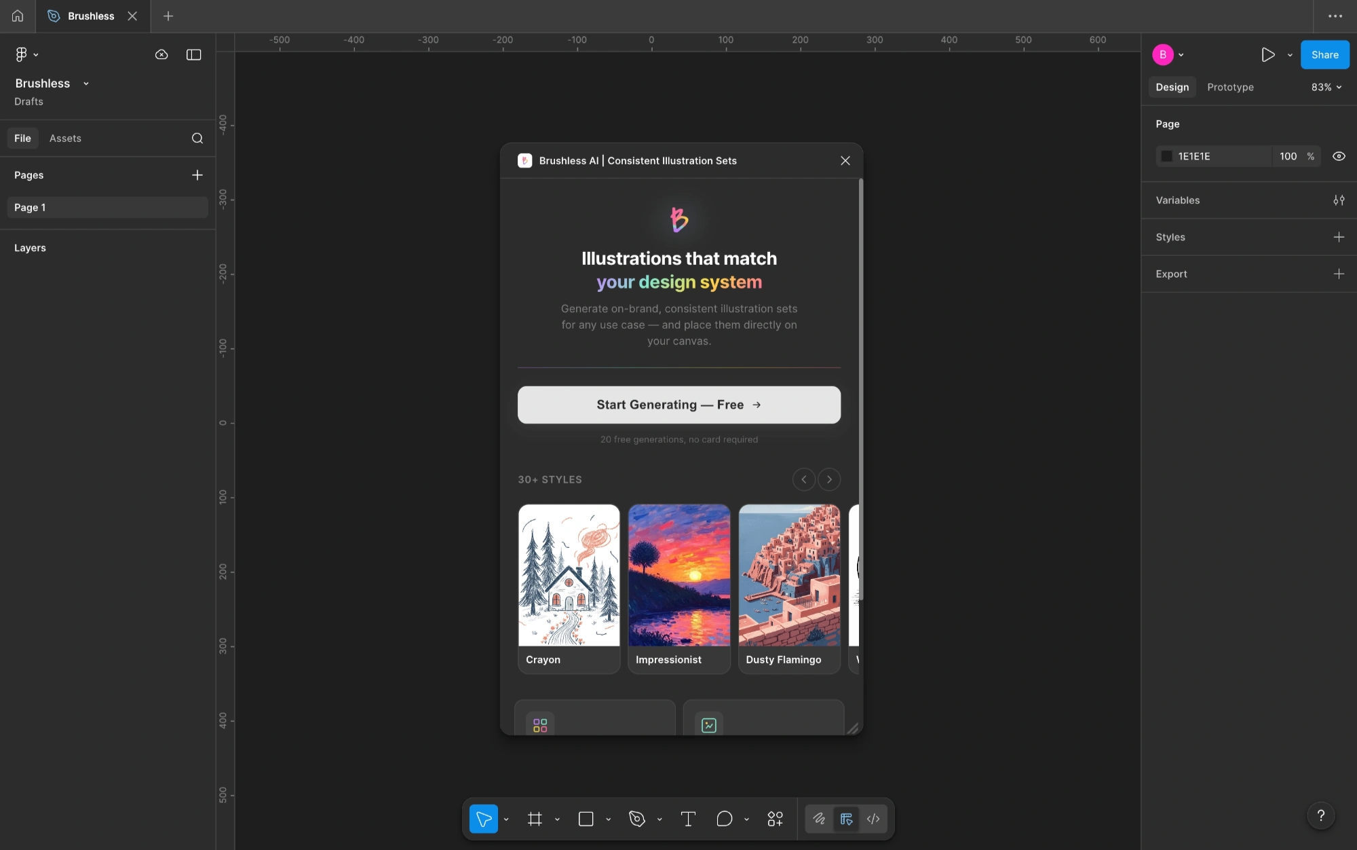Screen dimensions: 1357x850
Task: Select the Frame tool in toolbar
Action: click(535, 819)
